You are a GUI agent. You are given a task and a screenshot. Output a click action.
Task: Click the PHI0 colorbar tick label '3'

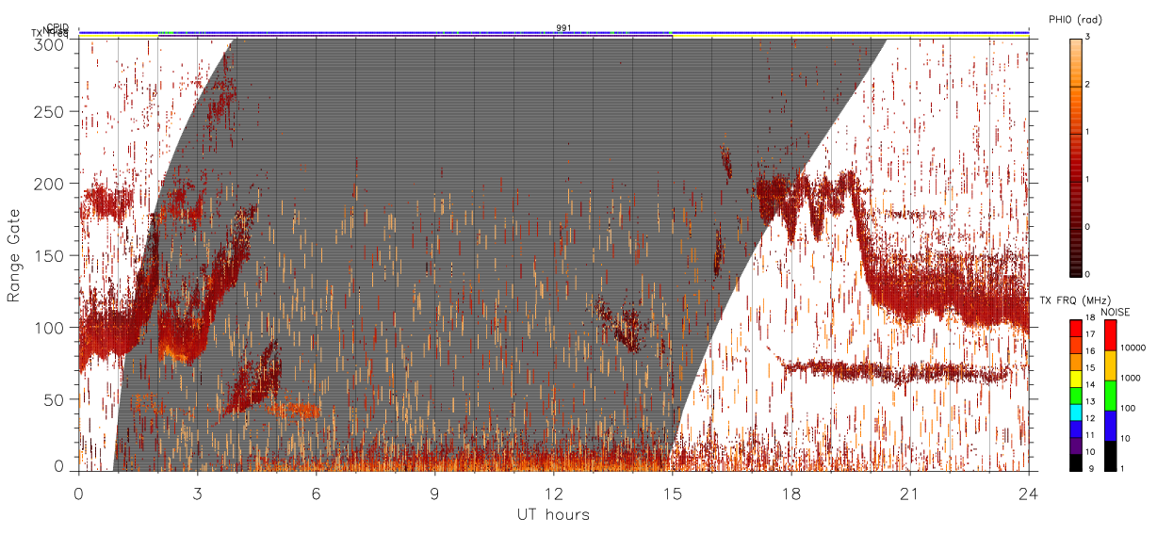1088,37
